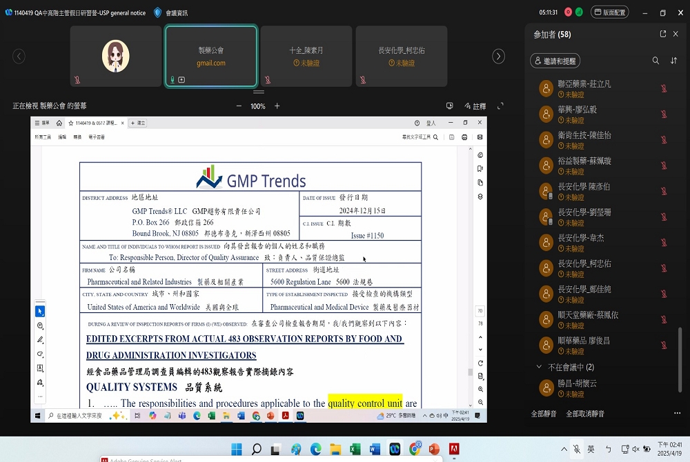The image size is (690, 462).
Task: Open the 所有工具 menu in Acrobat
Action: (43, 137)
